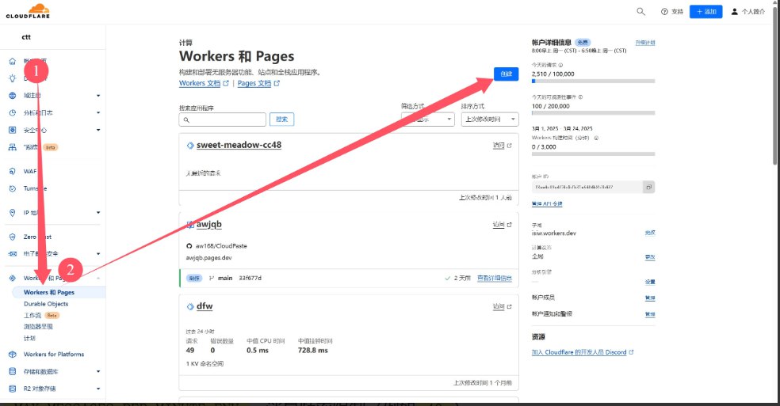Click the 2,510 / 100,000 requests progress bar
The width and height of the screenshot is (780, 406).
593,81
